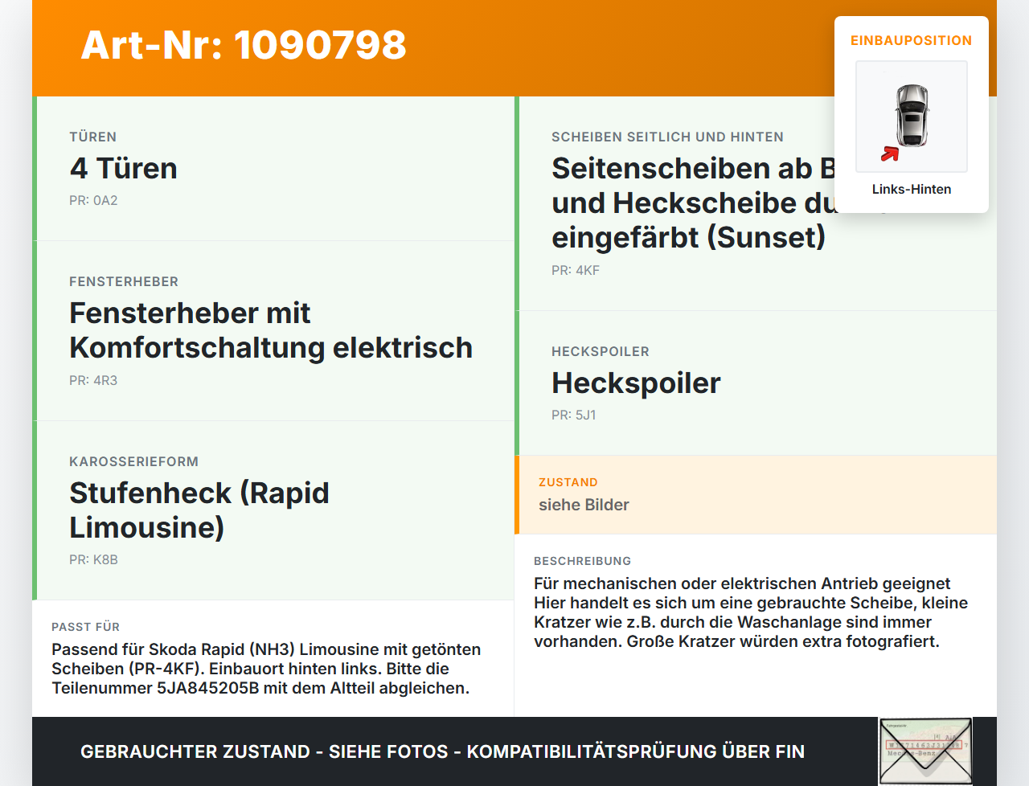Click the TÜREN label

[93, 137]
